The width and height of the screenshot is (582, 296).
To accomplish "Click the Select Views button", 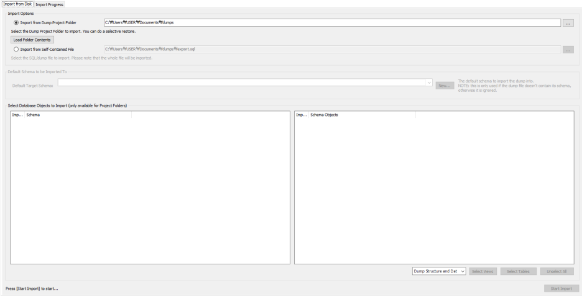I will coord(483,271).
